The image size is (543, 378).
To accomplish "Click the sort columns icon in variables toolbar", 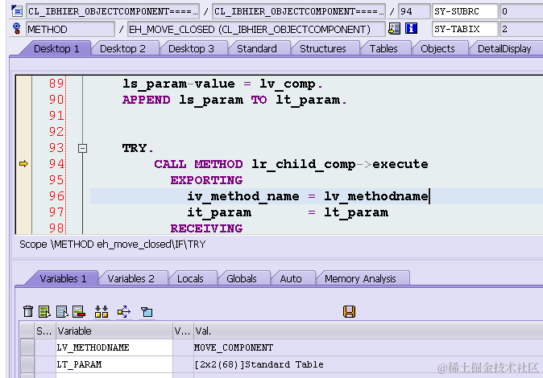I will coord(102,311).
